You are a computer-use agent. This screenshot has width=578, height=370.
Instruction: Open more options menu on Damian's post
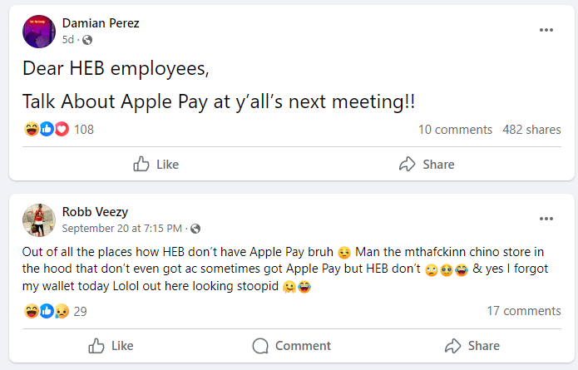click(546, 30)
